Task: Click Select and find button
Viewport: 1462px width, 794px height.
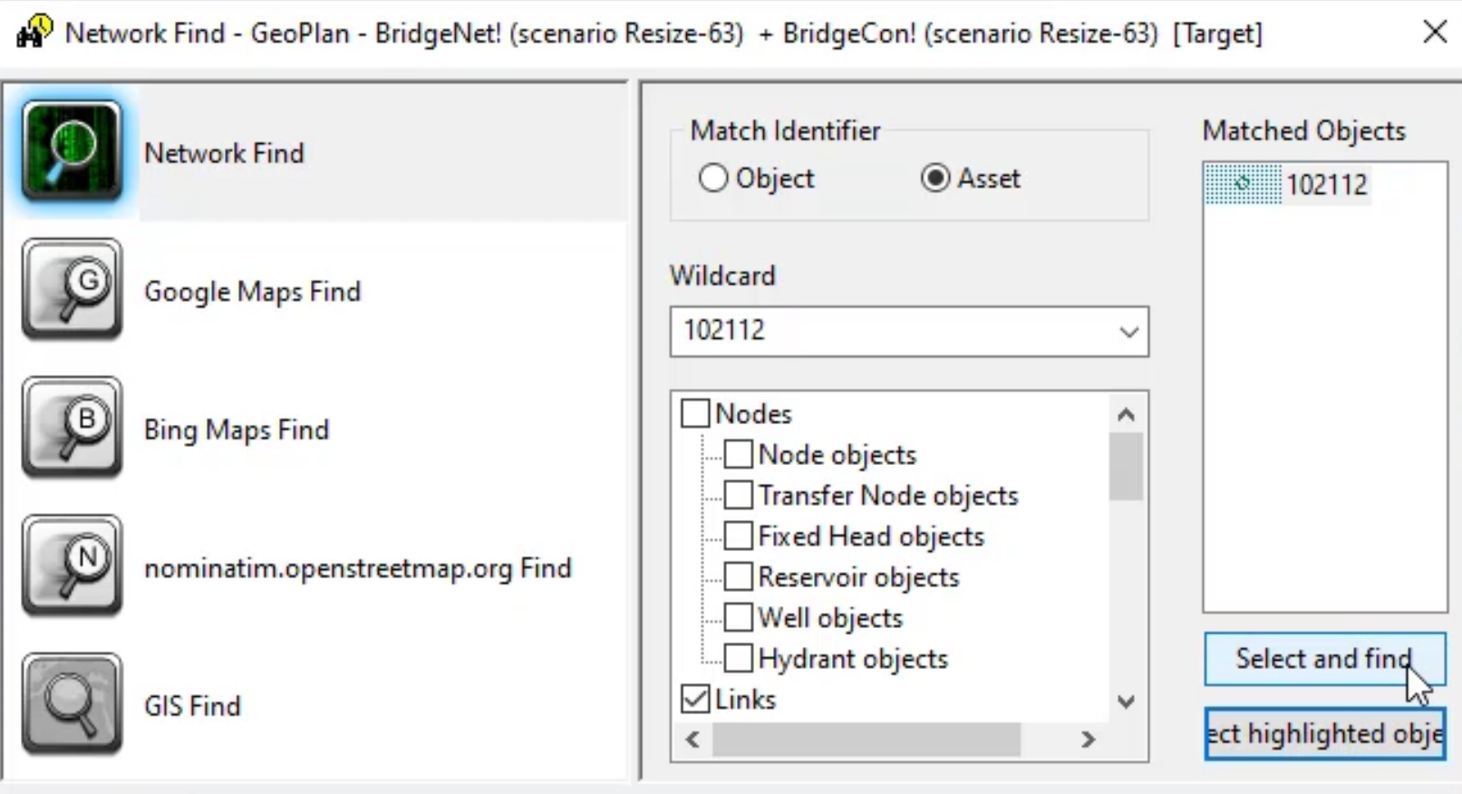Action: (1324, 659)
